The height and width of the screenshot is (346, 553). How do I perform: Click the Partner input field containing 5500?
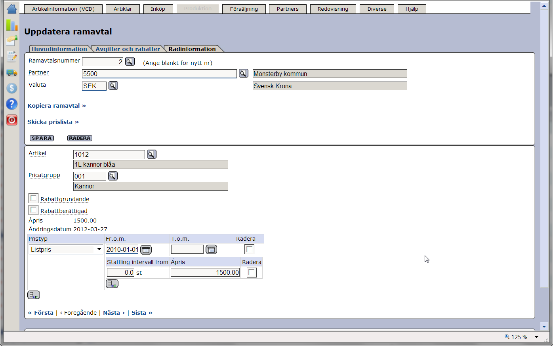click(x=159, y=74)
